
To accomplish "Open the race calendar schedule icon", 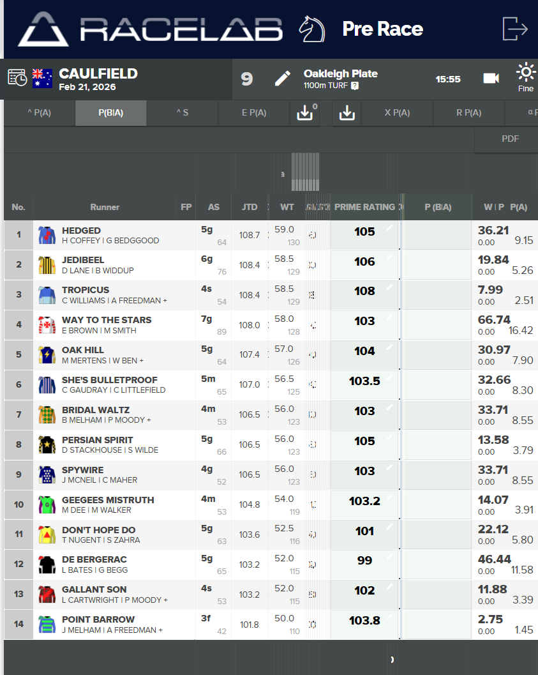I will (x=17, y=78).
